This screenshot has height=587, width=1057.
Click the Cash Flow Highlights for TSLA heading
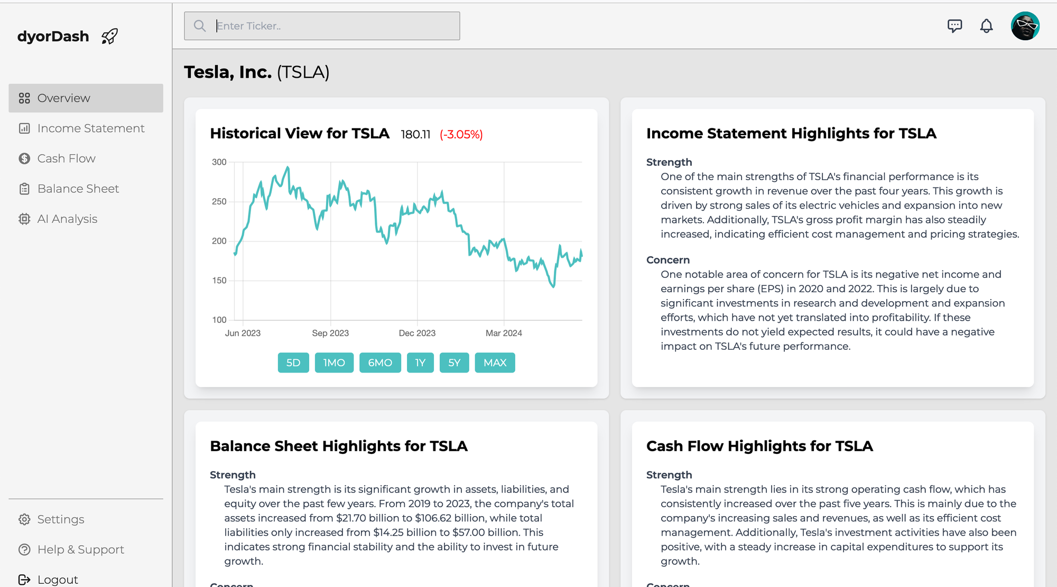[759, 446]
